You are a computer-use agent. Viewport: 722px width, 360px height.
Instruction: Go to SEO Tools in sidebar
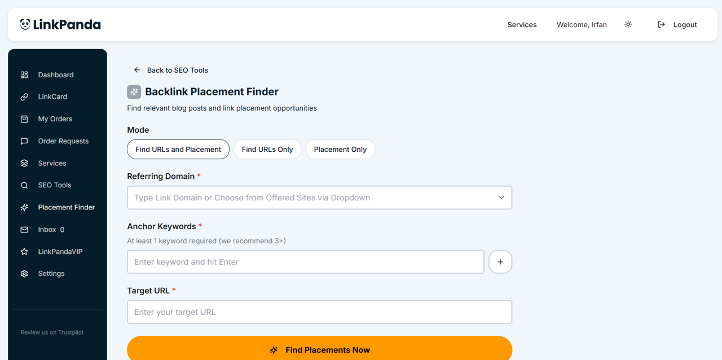click(x=55, y=185)
